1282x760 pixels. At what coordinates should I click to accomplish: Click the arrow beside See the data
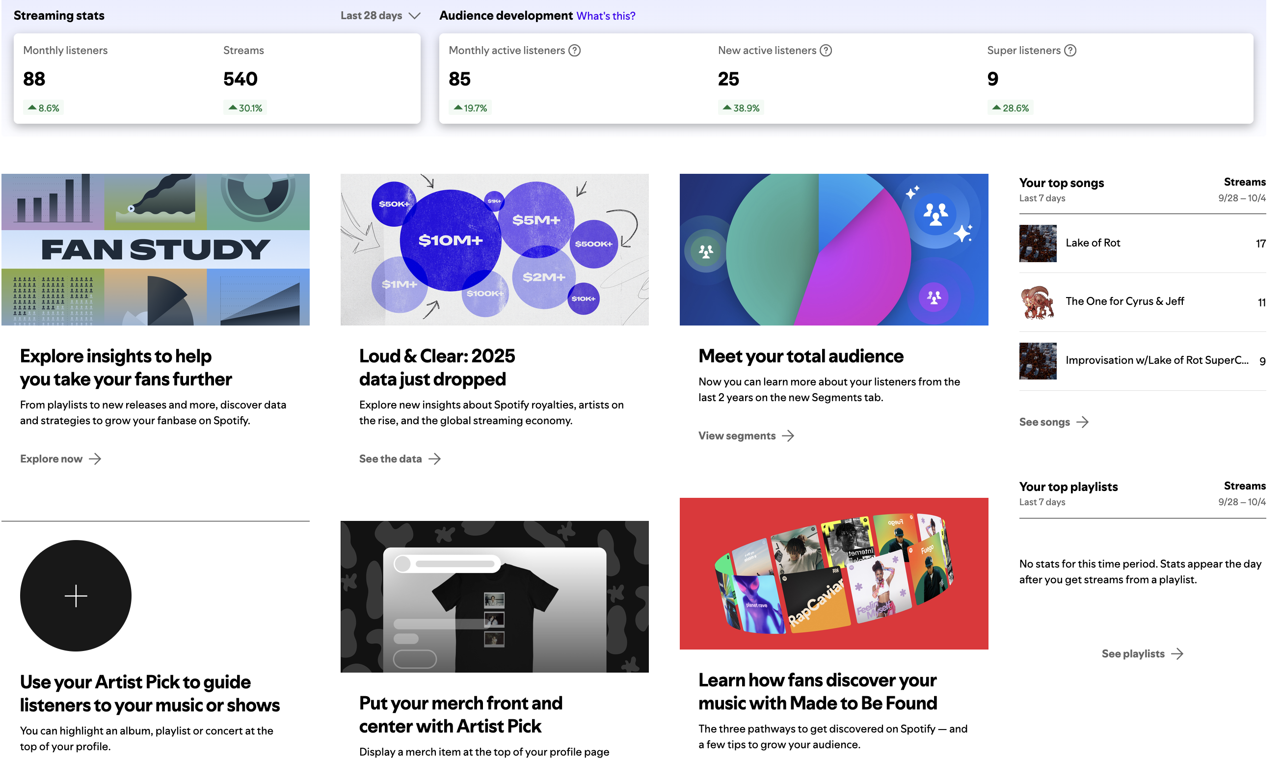point(435,459)
